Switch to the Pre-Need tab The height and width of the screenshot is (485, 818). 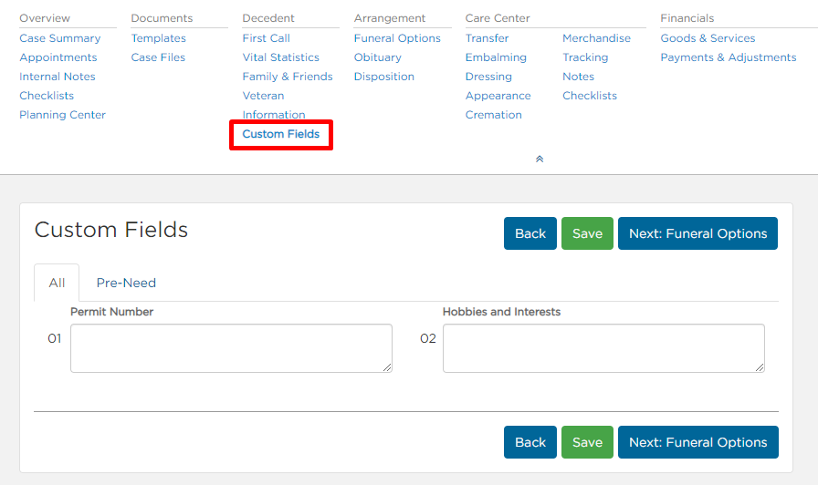pyautogui.click(x=126, y=283)
